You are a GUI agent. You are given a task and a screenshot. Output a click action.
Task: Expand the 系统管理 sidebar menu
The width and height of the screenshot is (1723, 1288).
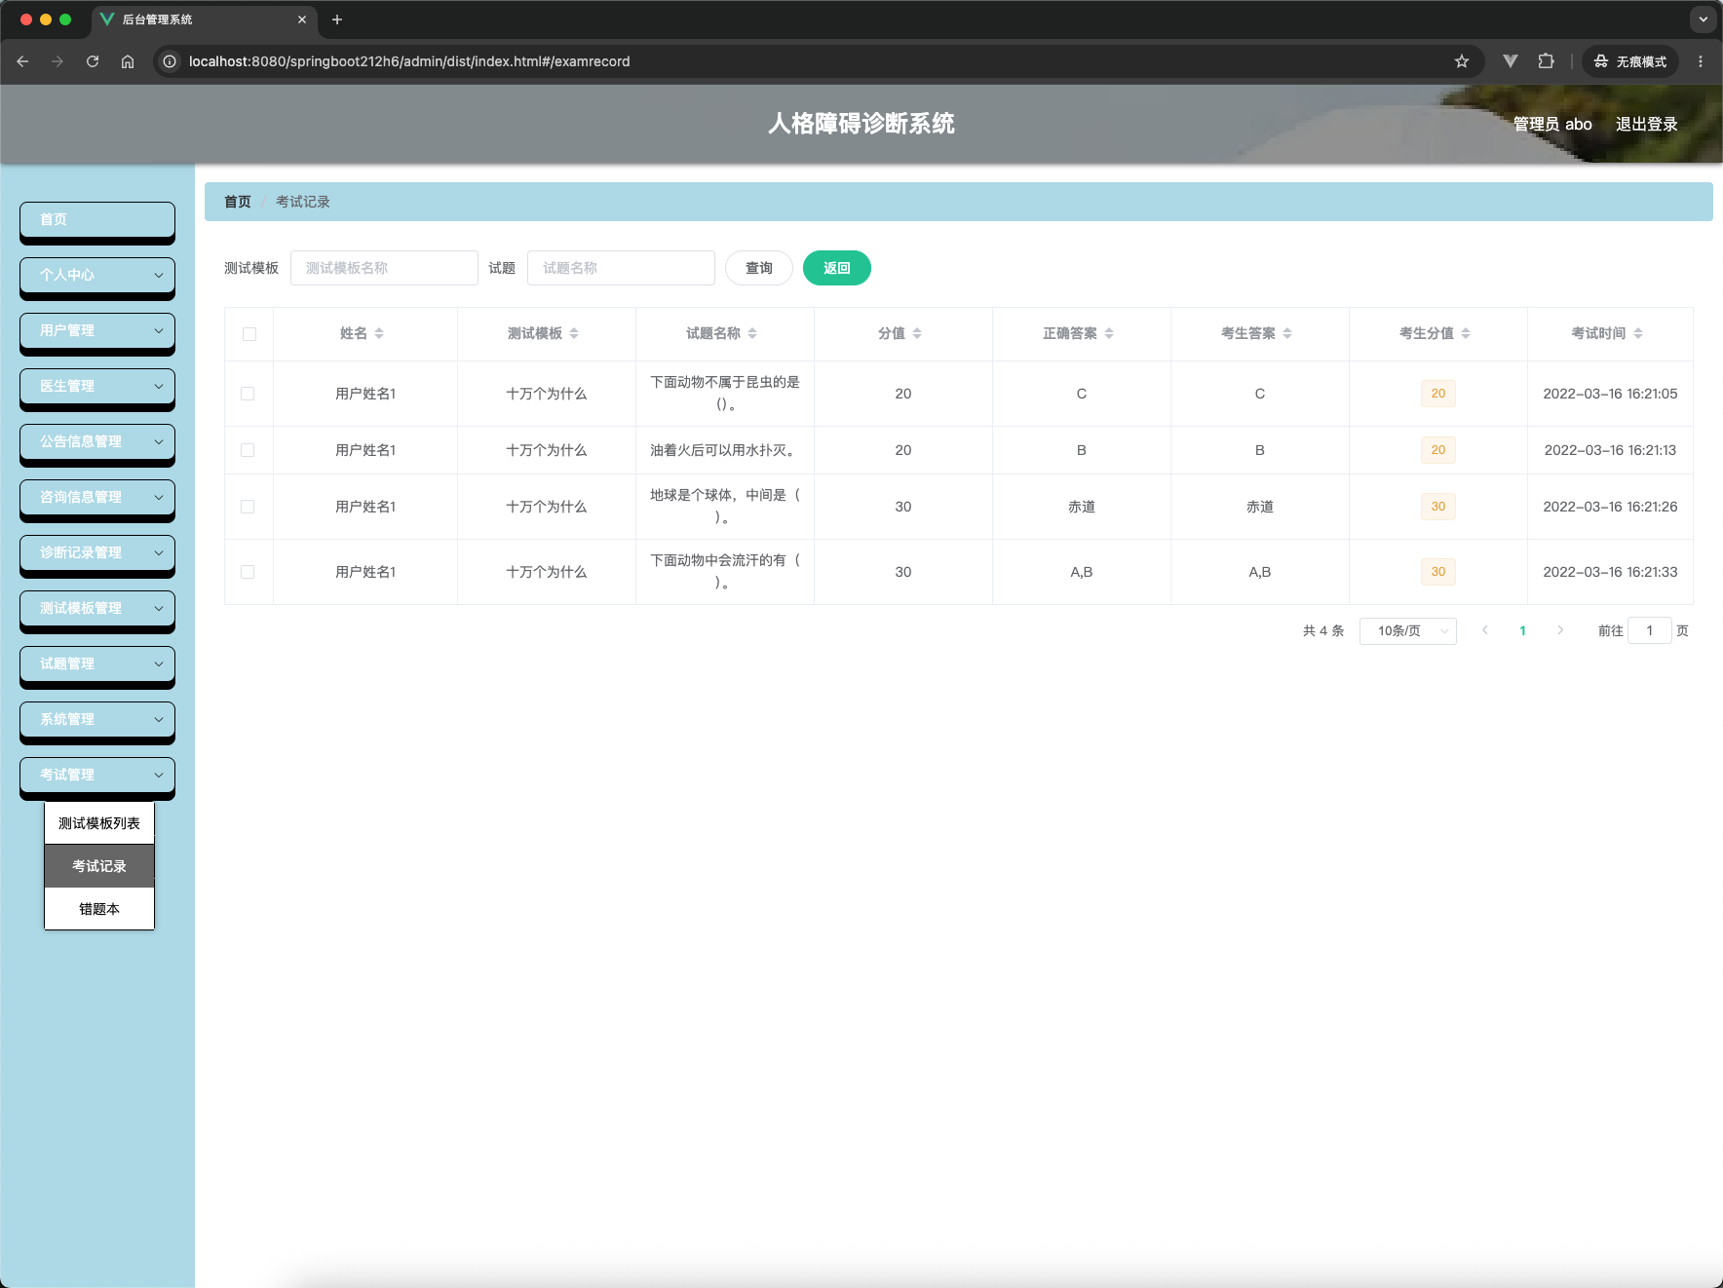pyautogui.click(x=97, y=719)
